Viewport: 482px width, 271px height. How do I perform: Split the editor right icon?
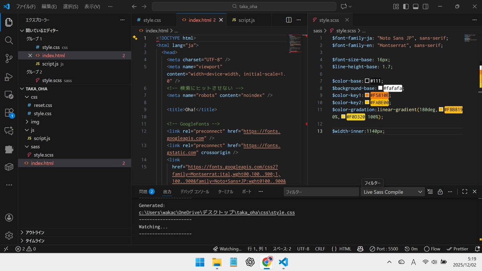point(289,20)
